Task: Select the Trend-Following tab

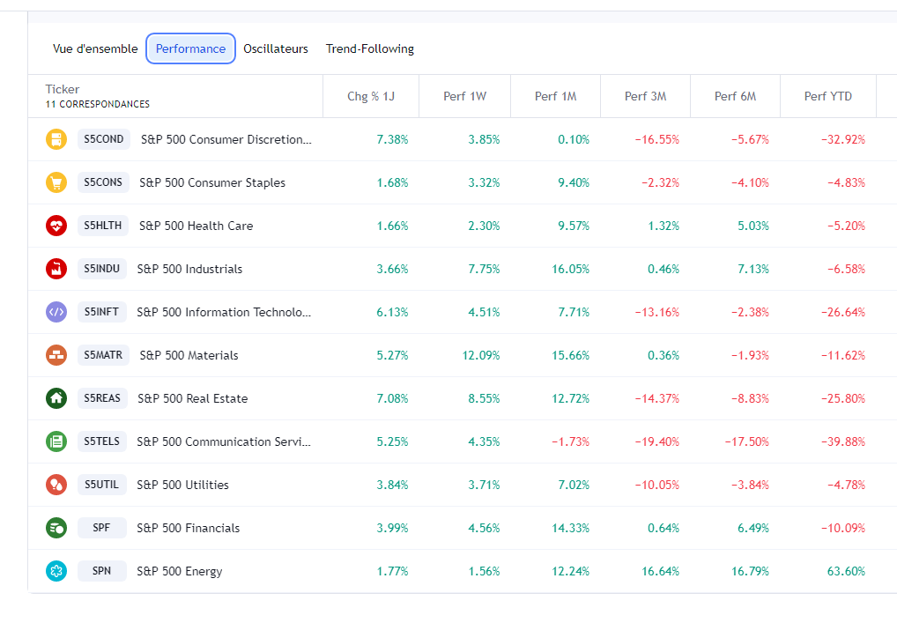Action: click(370, 48)
